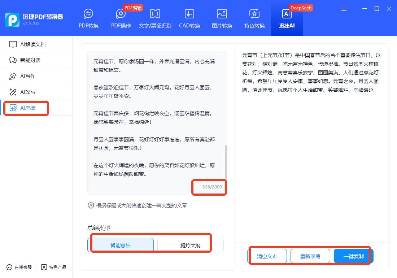Viewport: 397px width, 278px height.
Task: Switch to 智能对话 sidebar item
Action: (x=30, y=60)
